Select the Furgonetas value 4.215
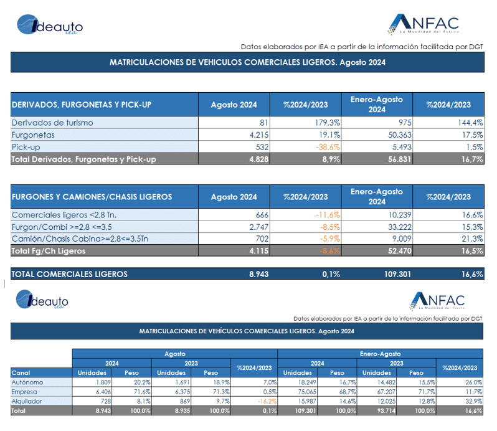497x431 pixels. point(259,135)
